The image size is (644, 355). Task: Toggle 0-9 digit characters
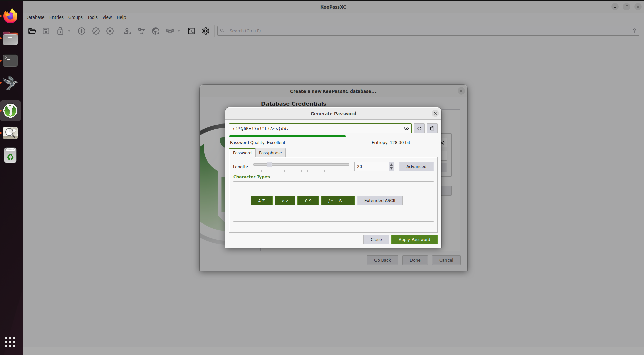[308, 201]
